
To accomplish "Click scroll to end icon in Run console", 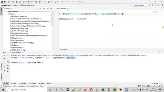I will (x=8, y=65).
